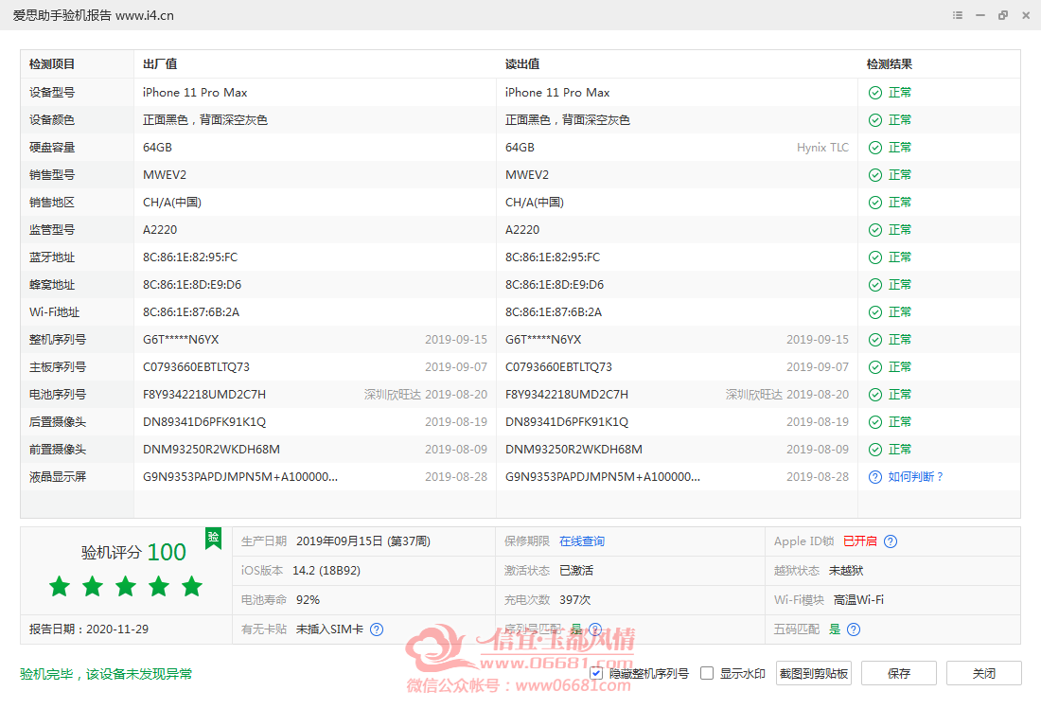Viewport: 1041px width, 709px height.
Task: Click the factory Bluetooth address 8C:86:1E:82:95:FC
Action: (190, 257)
